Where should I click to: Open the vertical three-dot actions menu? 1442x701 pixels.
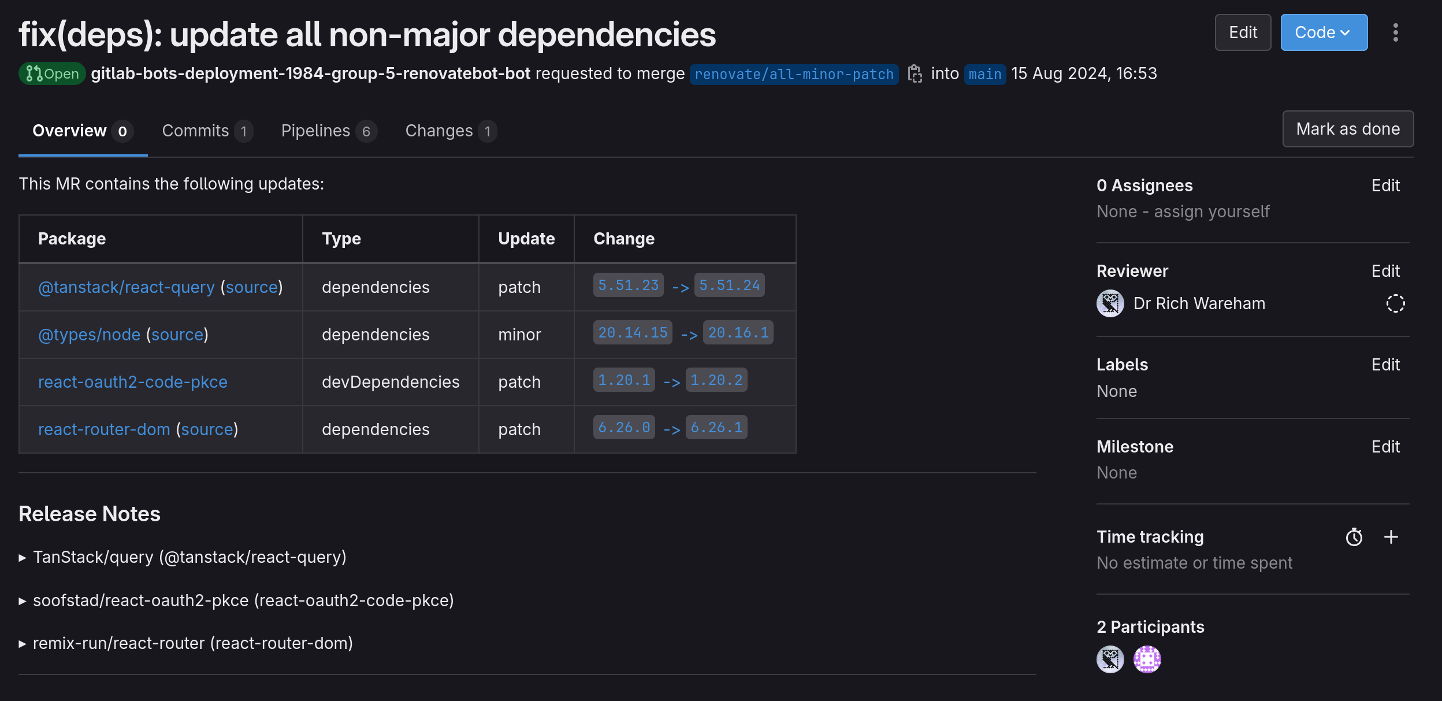pos(1395,33)
